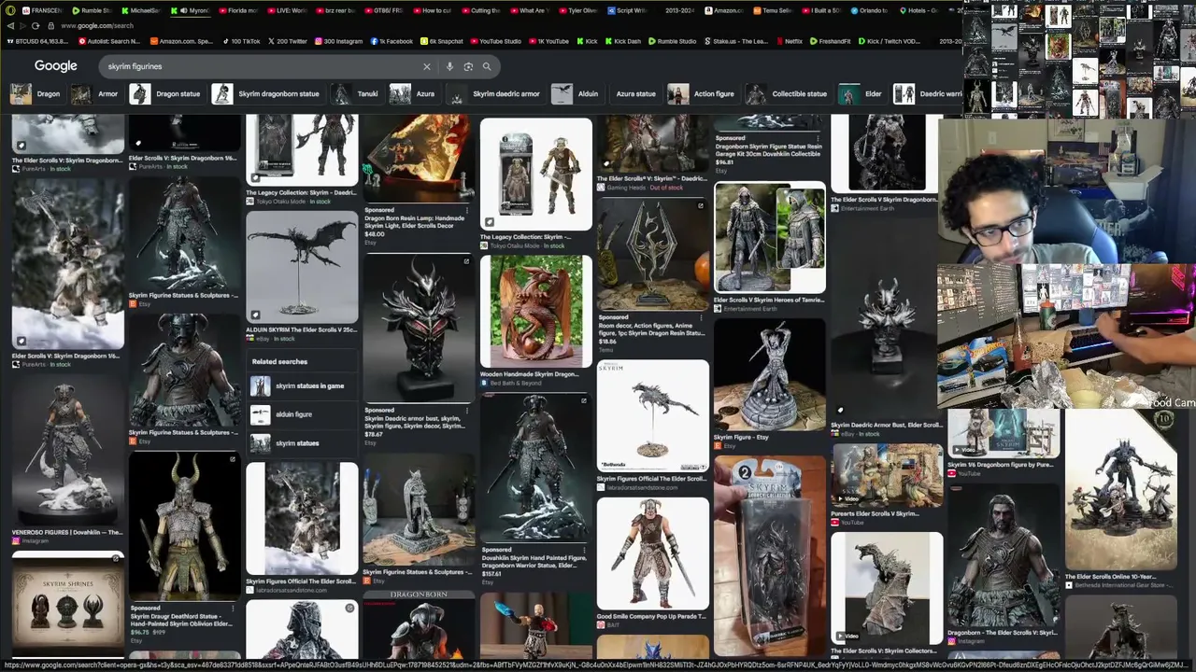Switch to the Script Writer browser tab
The height and width of the screenshot is (672, 1196).
[626, 10]
